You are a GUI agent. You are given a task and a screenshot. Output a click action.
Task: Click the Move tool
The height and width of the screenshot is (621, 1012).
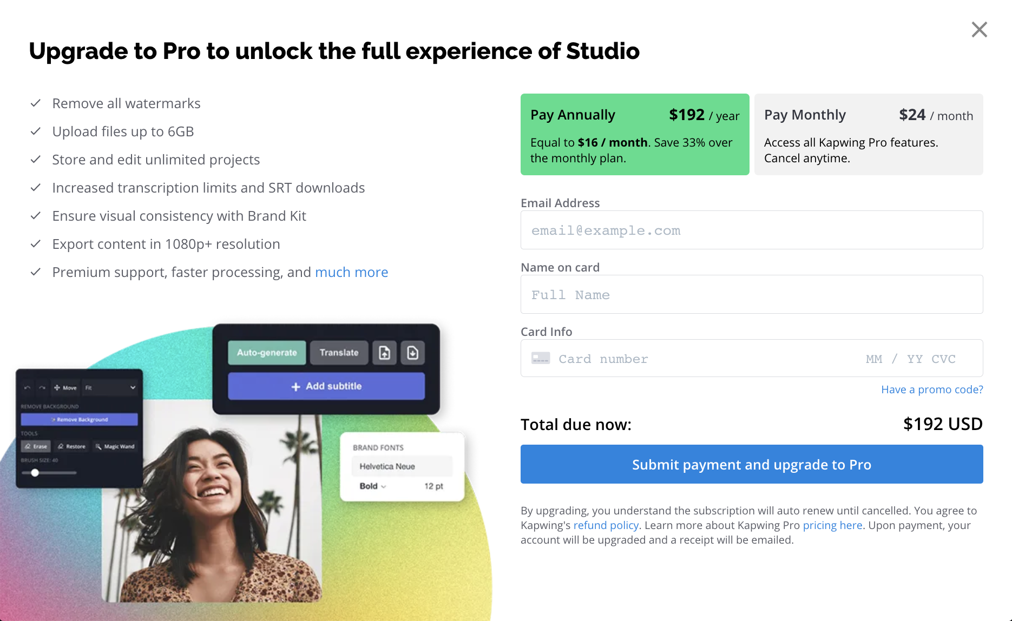tap(65, 388)
